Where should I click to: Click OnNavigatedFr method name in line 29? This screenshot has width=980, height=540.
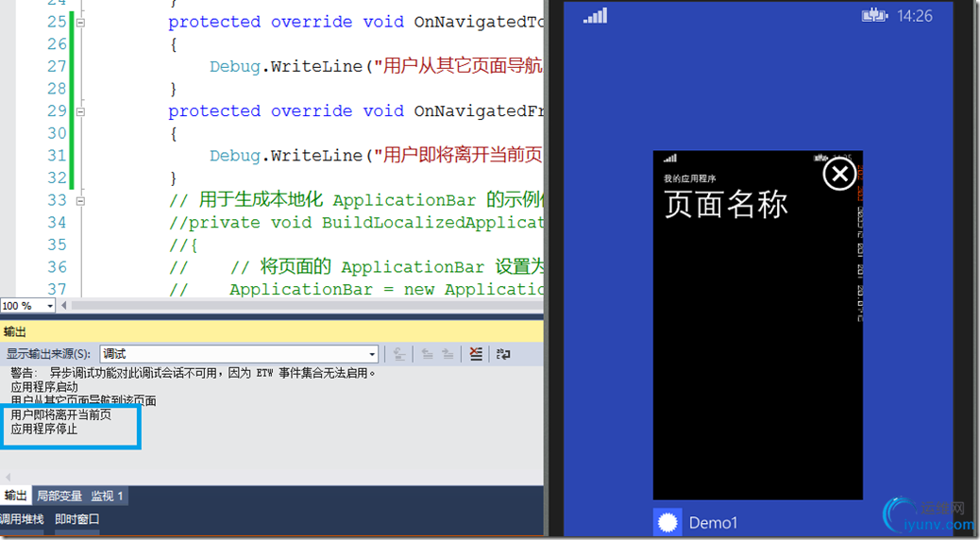click(479, 111)
